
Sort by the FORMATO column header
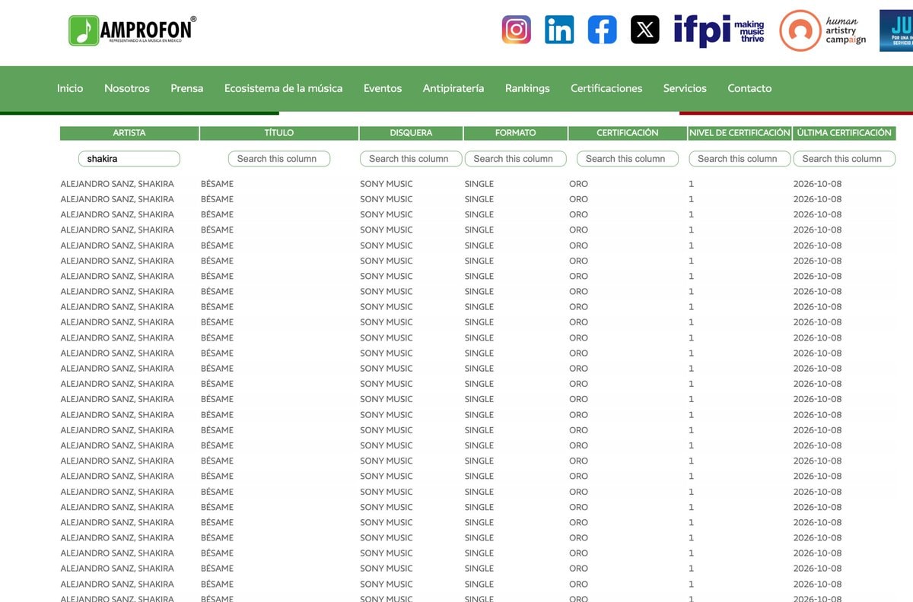(x=516, y=133)
